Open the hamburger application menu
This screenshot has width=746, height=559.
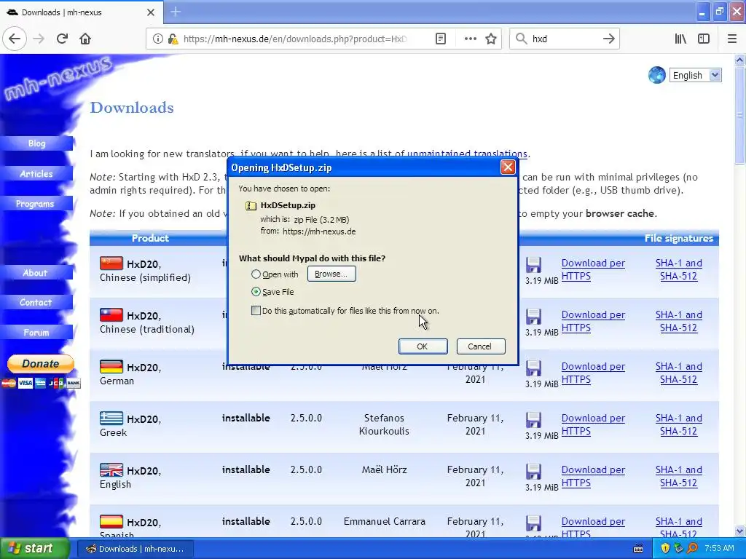point(732,39)
